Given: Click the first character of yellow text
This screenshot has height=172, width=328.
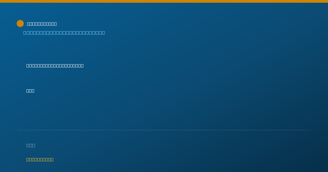Looking at the screenshot, I should click(x=28, y=159).
